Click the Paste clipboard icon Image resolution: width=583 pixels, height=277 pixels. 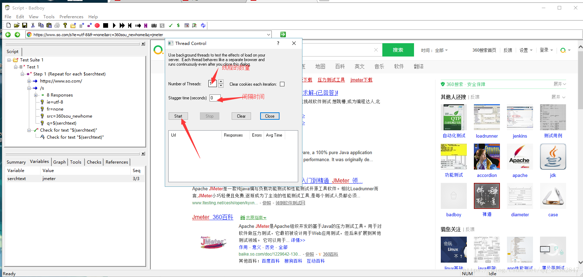tap(49, 25)
